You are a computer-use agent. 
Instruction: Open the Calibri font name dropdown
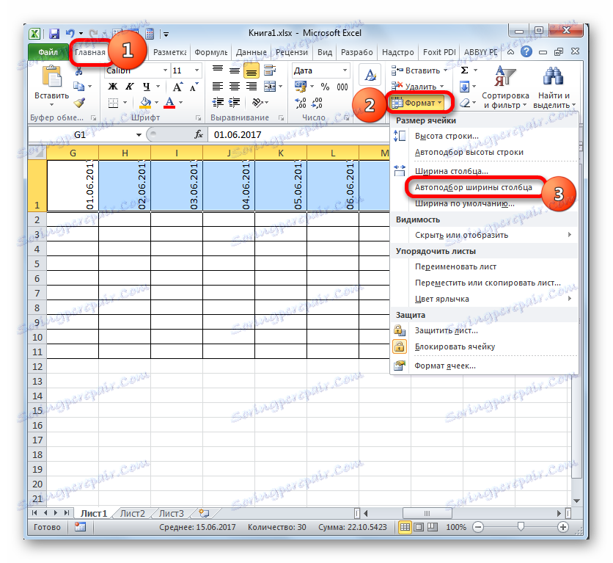(166, 70)
